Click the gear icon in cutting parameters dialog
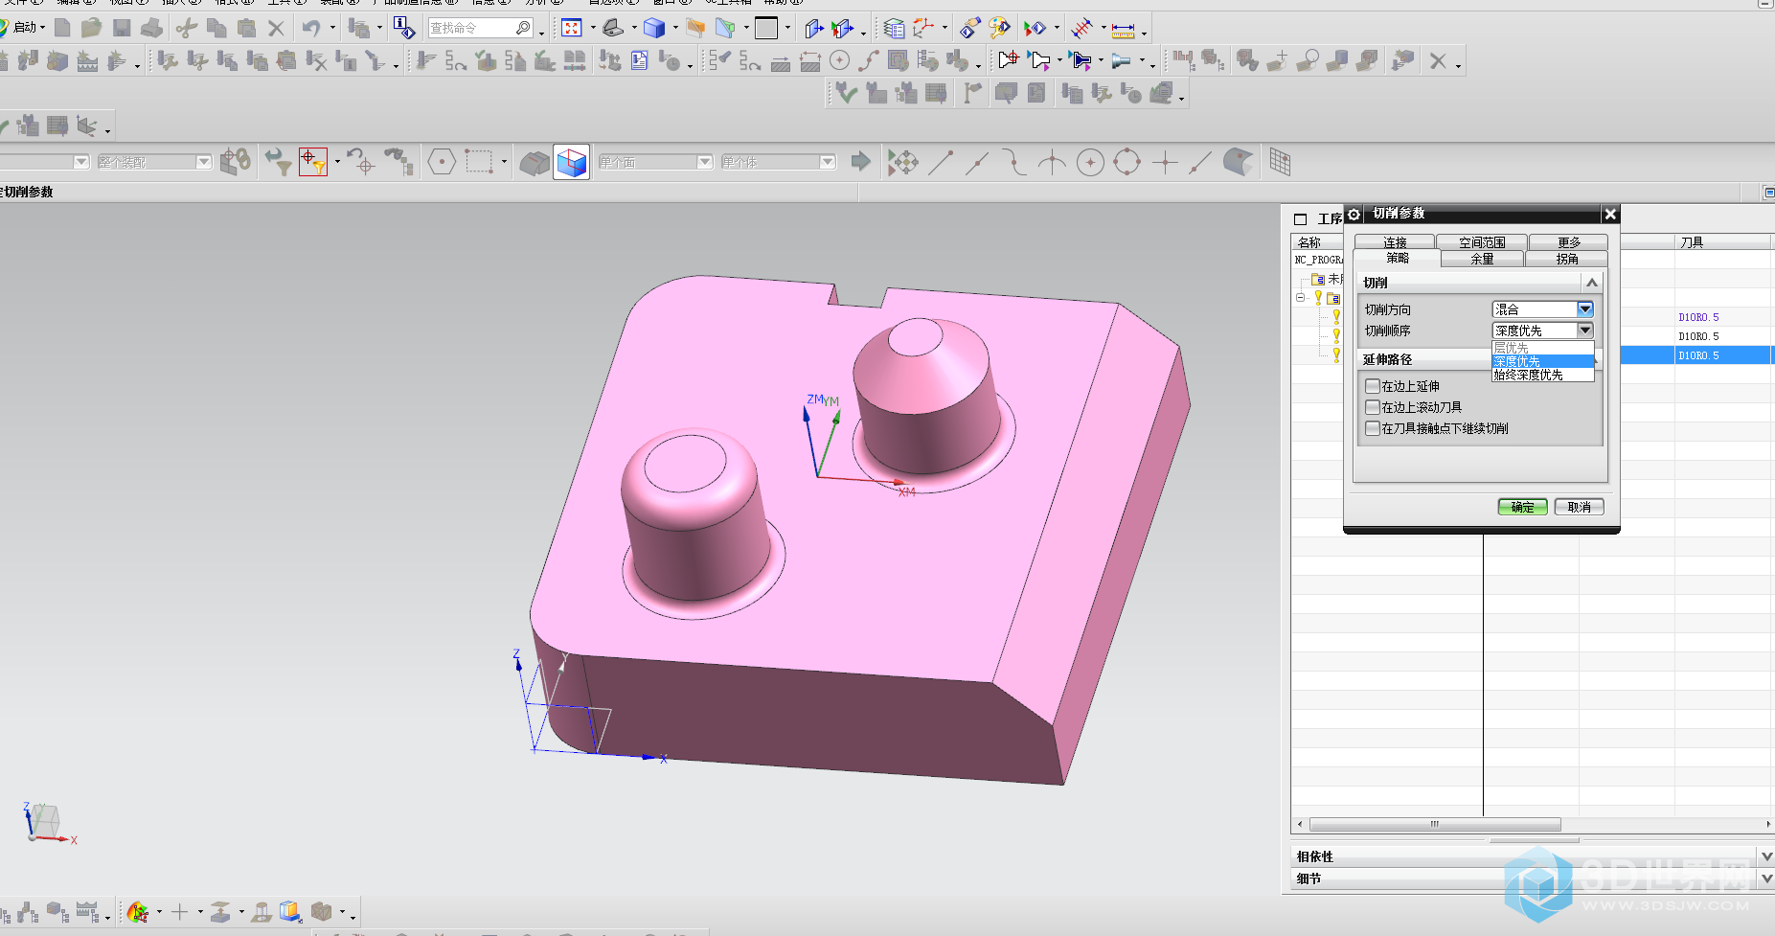1775x936 pixels. [1354, 214]
